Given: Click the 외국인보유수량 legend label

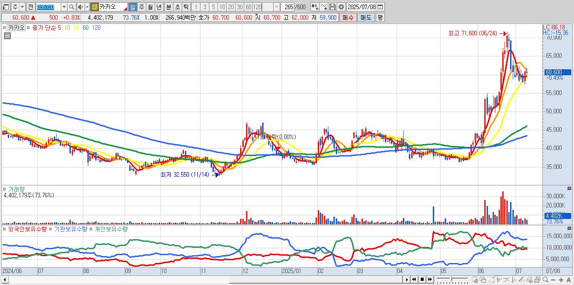Looking at the screenshot, I should click(28, 229).
